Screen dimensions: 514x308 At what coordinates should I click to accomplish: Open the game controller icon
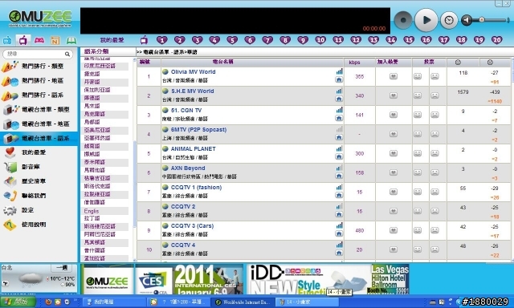coord(39,40)
